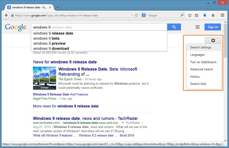Open the Google apps grid
The width and height of the screenshot is (229, 148).
click(x=198, y=27)
